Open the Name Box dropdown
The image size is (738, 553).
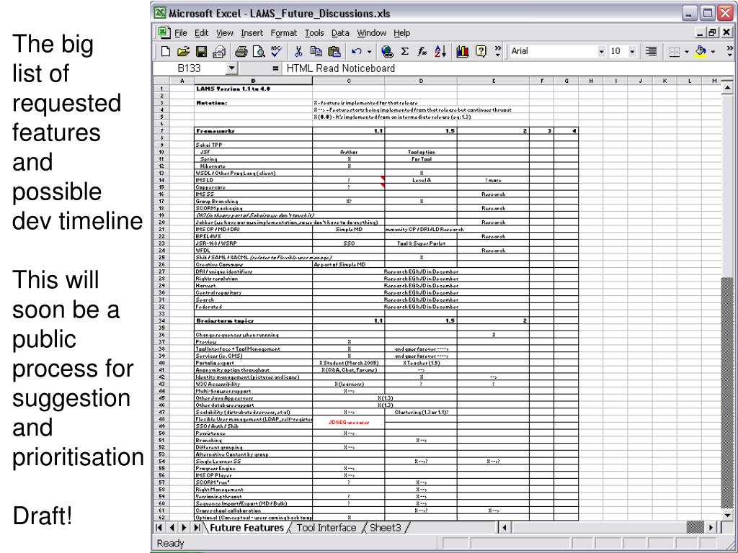pyautogui.click(x=231, y=68)
